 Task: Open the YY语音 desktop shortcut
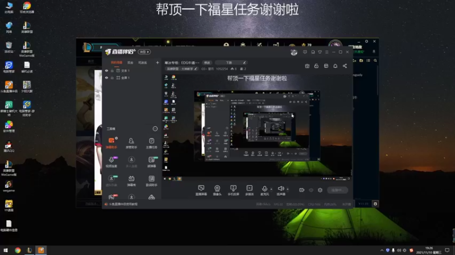point(9,206)
